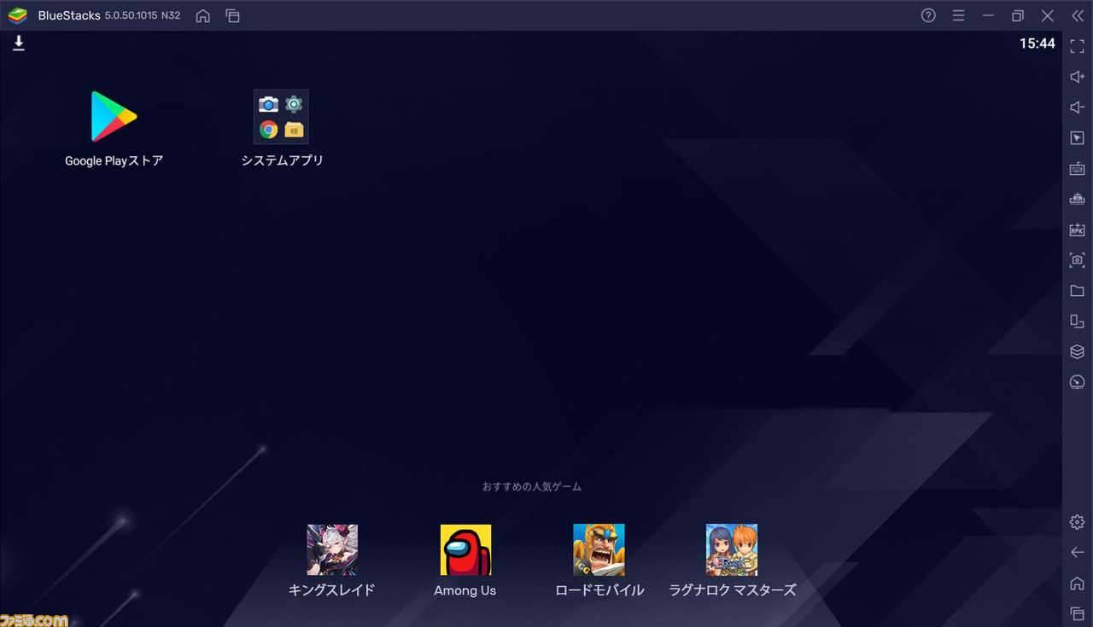Click おすすめの人気ゲーム label
Viewport: 1093px width, 627px height.
(x=532, y=487)
